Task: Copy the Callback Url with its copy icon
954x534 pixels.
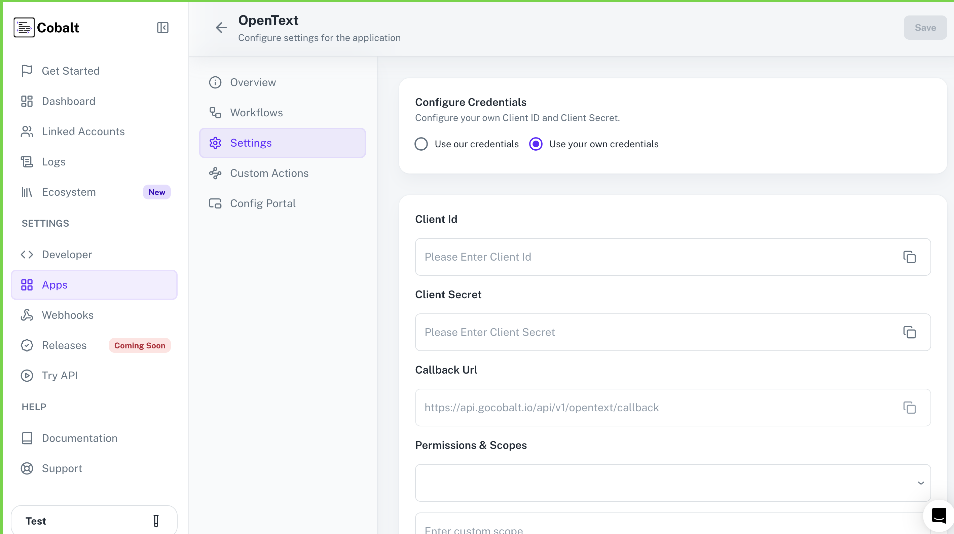Action: click(x=909, y=407)
